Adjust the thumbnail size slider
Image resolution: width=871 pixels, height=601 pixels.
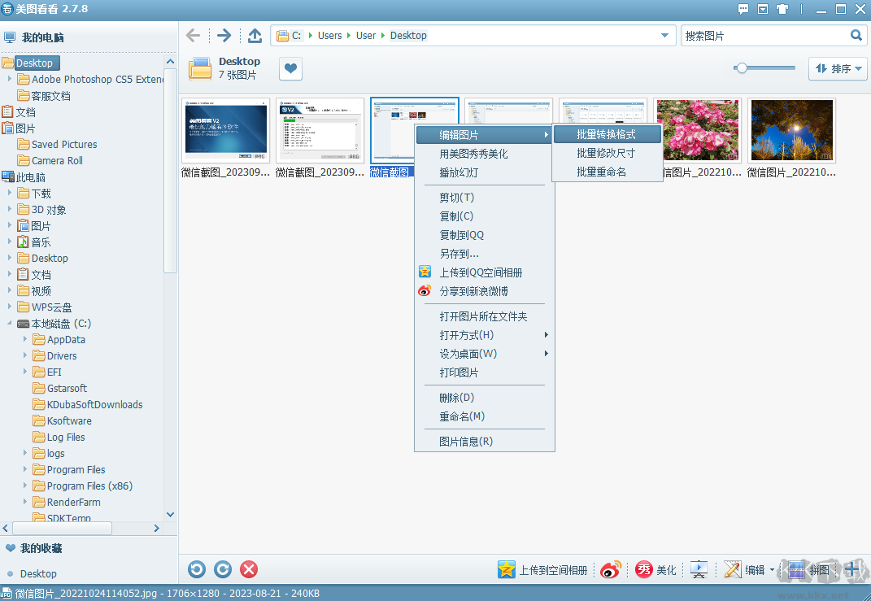[741, 68]
